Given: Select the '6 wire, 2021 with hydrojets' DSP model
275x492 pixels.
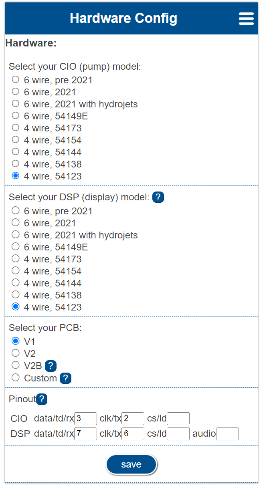Looking at the screenshot, I should tap(15, 234).
